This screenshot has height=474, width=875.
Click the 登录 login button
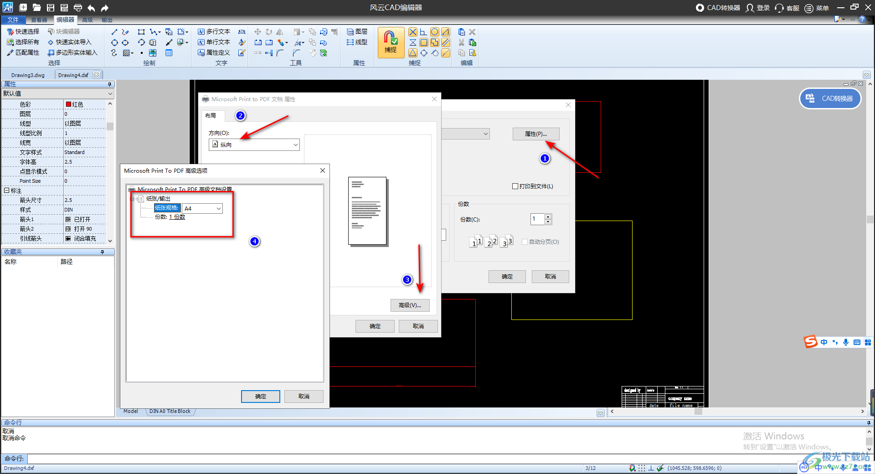[758, 8]
